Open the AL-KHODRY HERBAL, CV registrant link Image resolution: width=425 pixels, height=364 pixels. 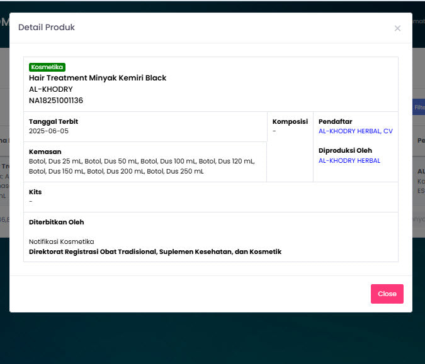pos(355,131)
